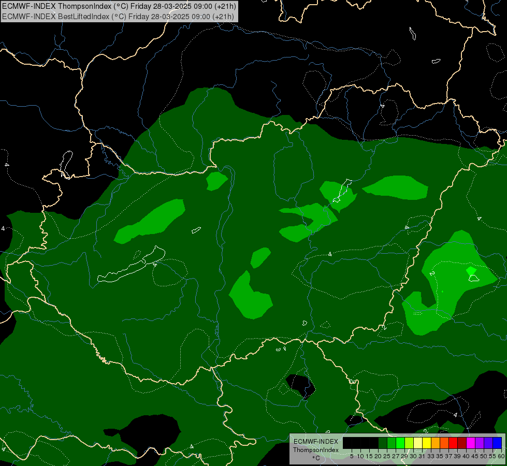Click legend tick value 50
This screenshot has width=507, height=466.
coord(484,456)
